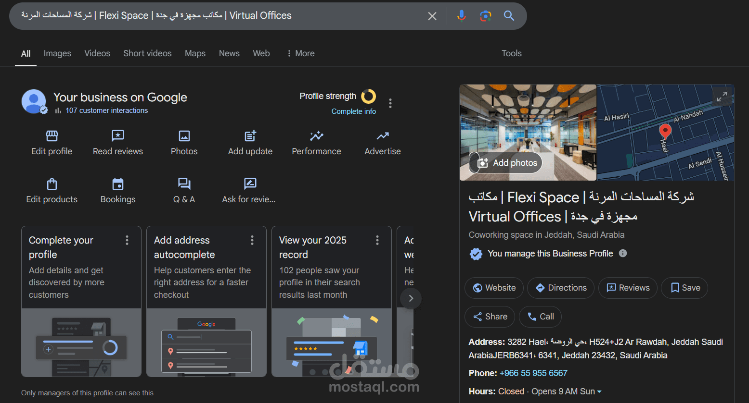Image resolution: width=749 pixels, height=403 pixels.
Task: Open business panel three-dot options menu
Action: point(390,103)
